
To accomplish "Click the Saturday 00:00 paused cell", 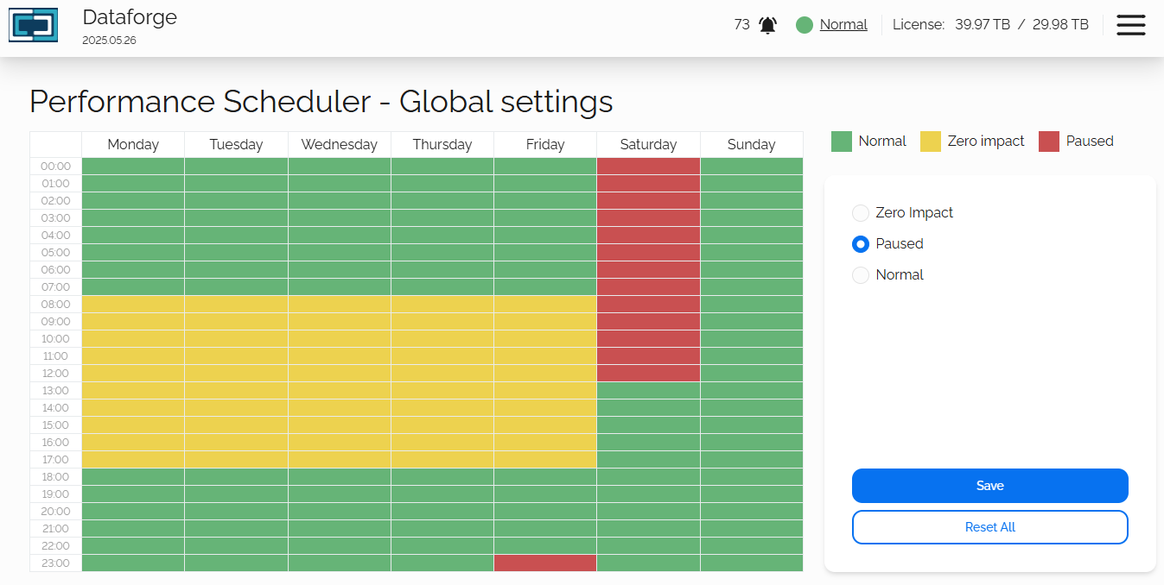I will coord(648,167).
